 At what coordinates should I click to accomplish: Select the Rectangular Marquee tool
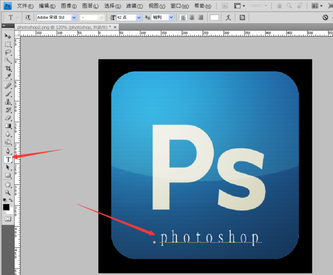(8, 44)
